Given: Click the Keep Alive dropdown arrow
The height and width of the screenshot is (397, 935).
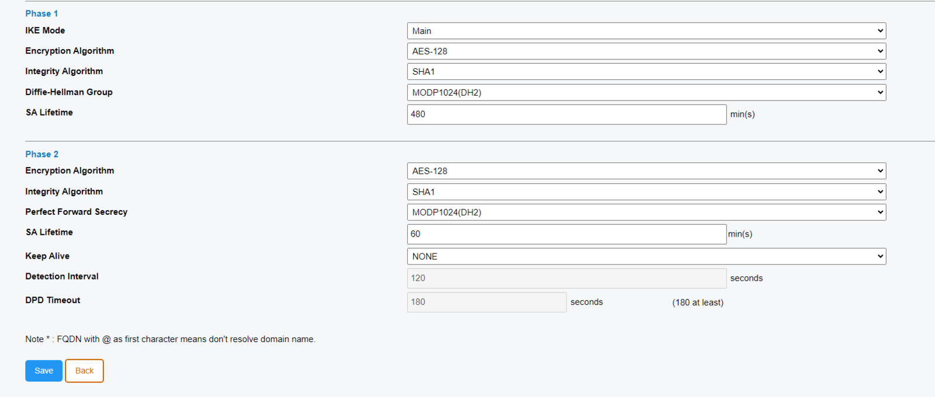Looking at the screenshot, I should click(x=880, y=256).
